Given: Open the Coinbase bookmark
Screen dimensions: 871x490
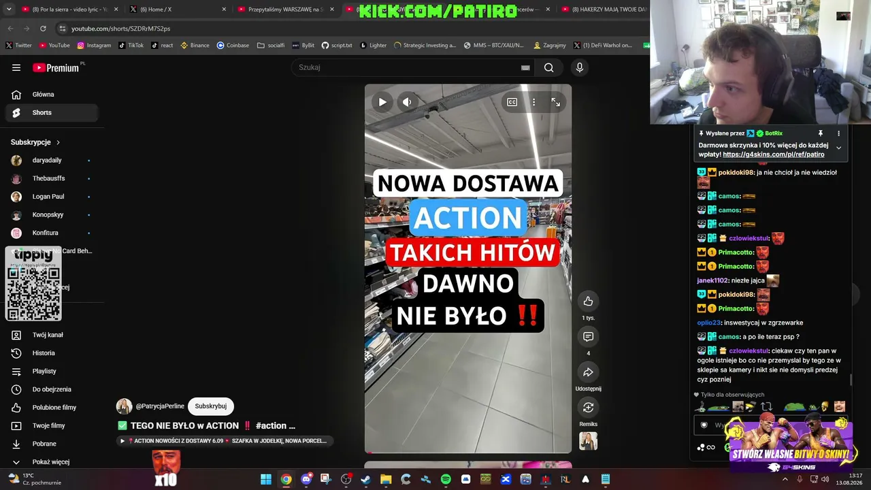Looking at the screenshot, I should (x=233, y=46).
